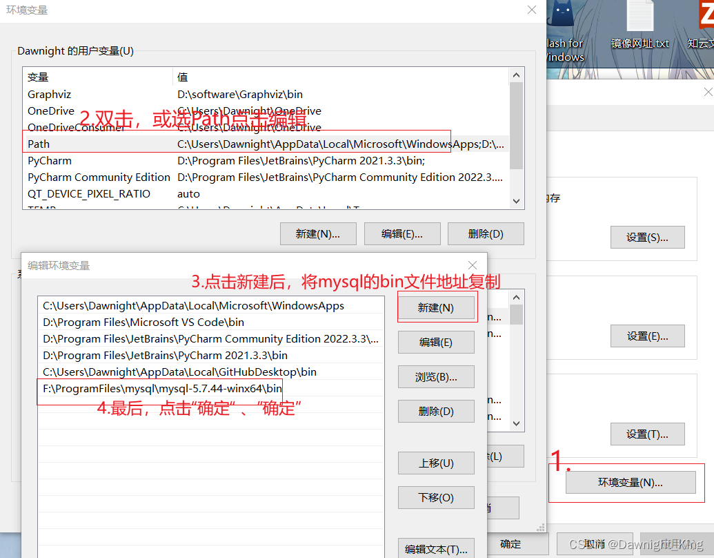Select the Graphviz variable row
Viewport: 714px width, 558px height.
pyautogui.click(x=266, y=95)
